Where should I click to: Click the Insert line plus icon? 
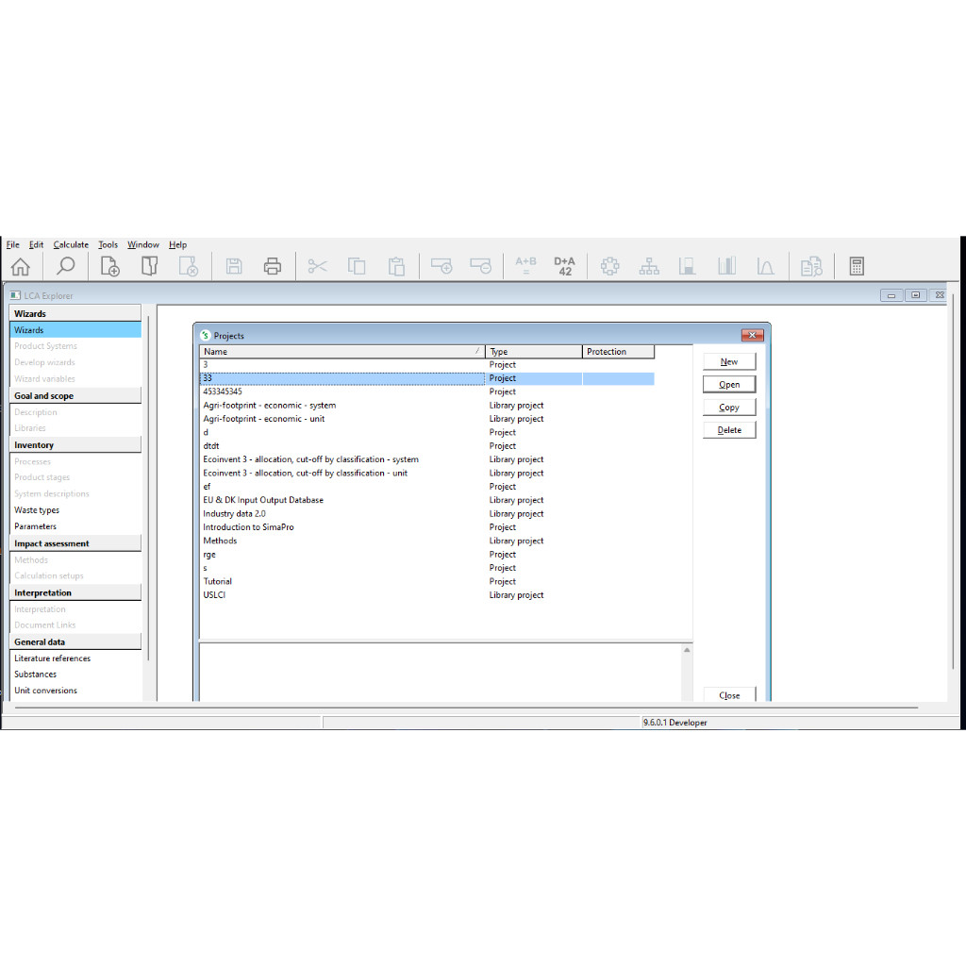pos(441,266)
